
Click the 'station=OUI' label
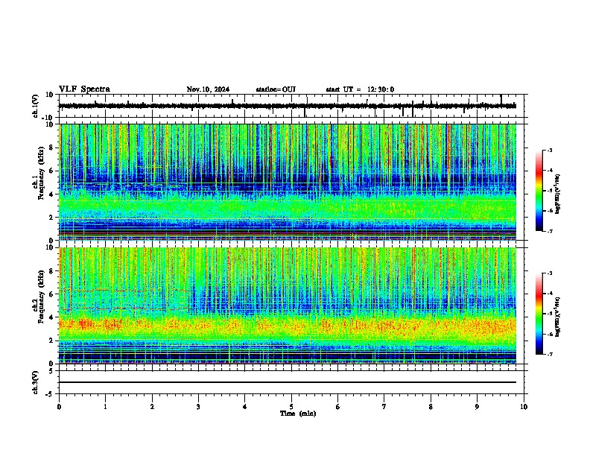[276, 89]
